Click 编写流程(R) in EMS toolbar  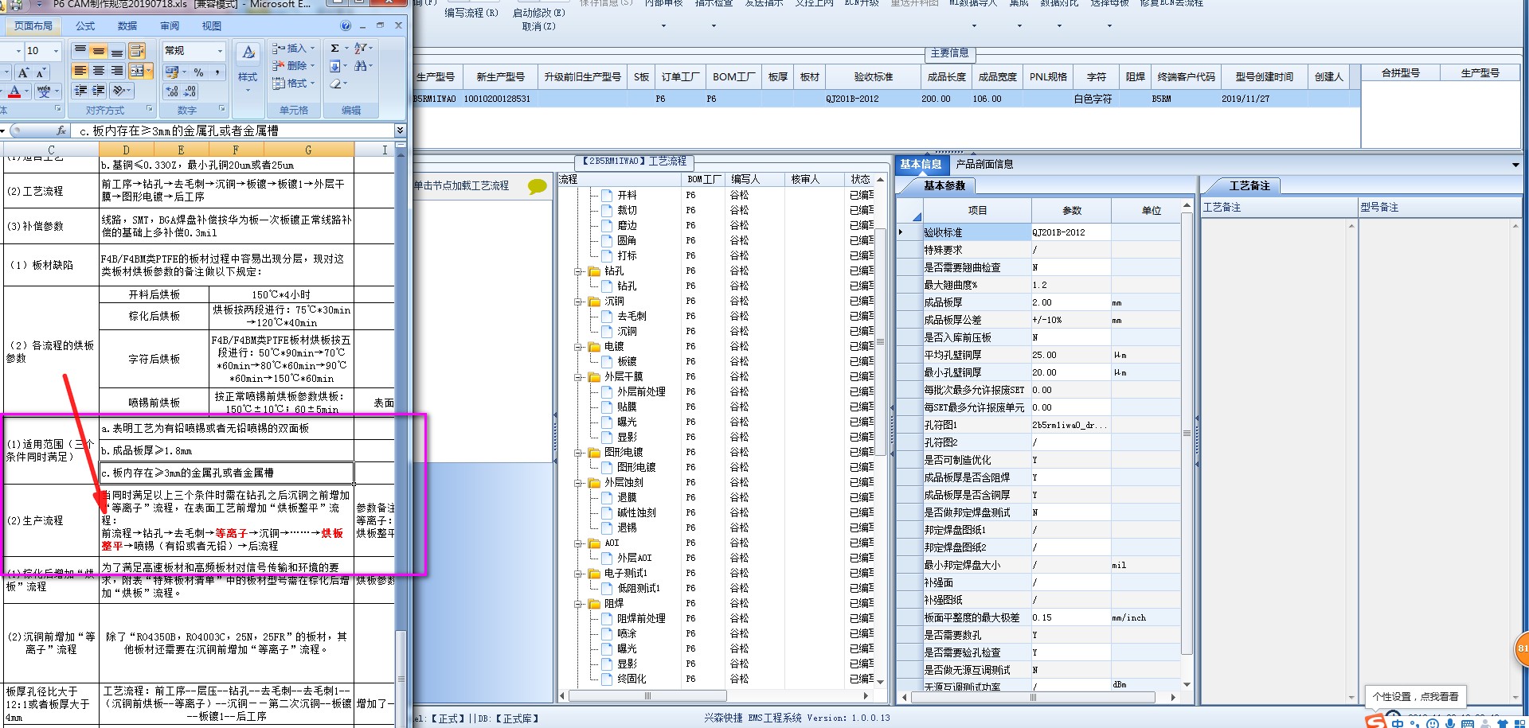(x=471, y=13)
